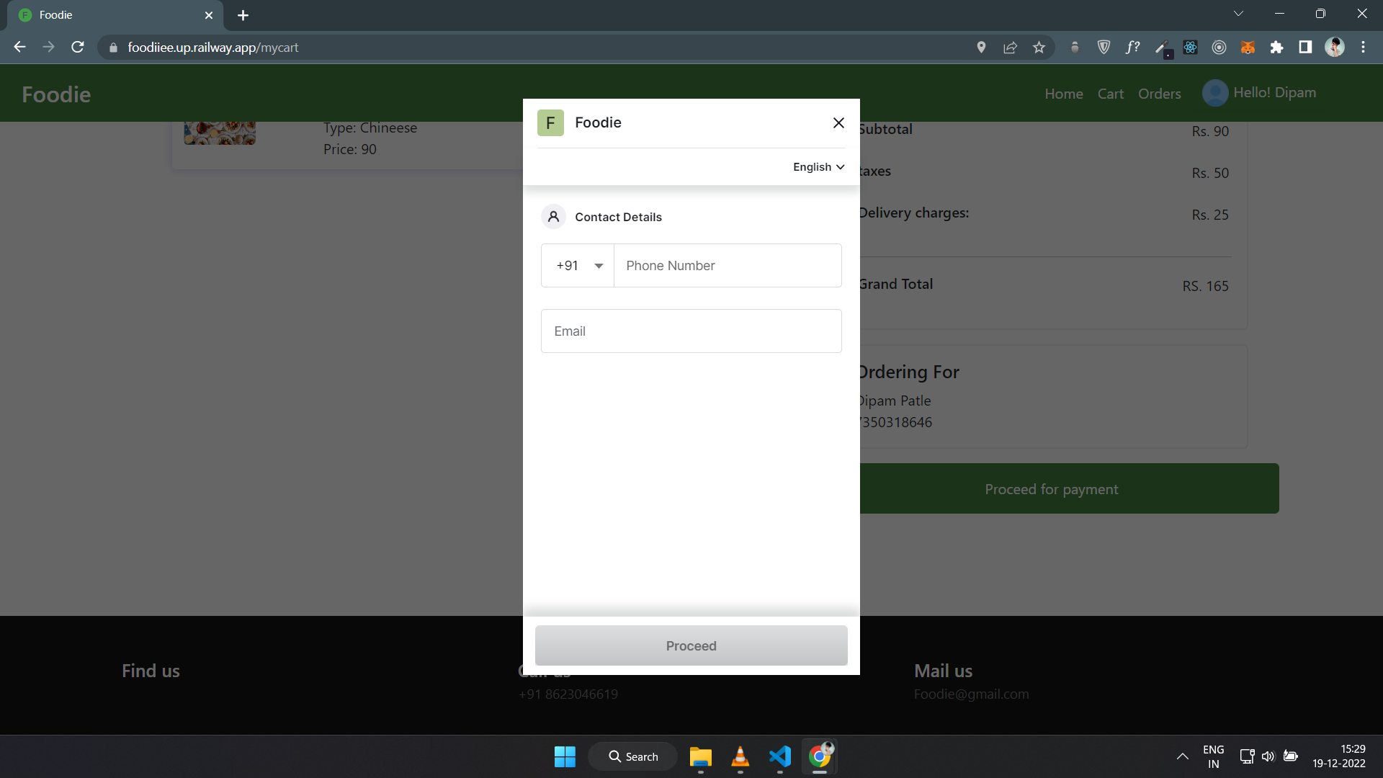The width and height of the screenshot is (1383, 778).
Task: Click the taskbar Search box
Action: 633,756
